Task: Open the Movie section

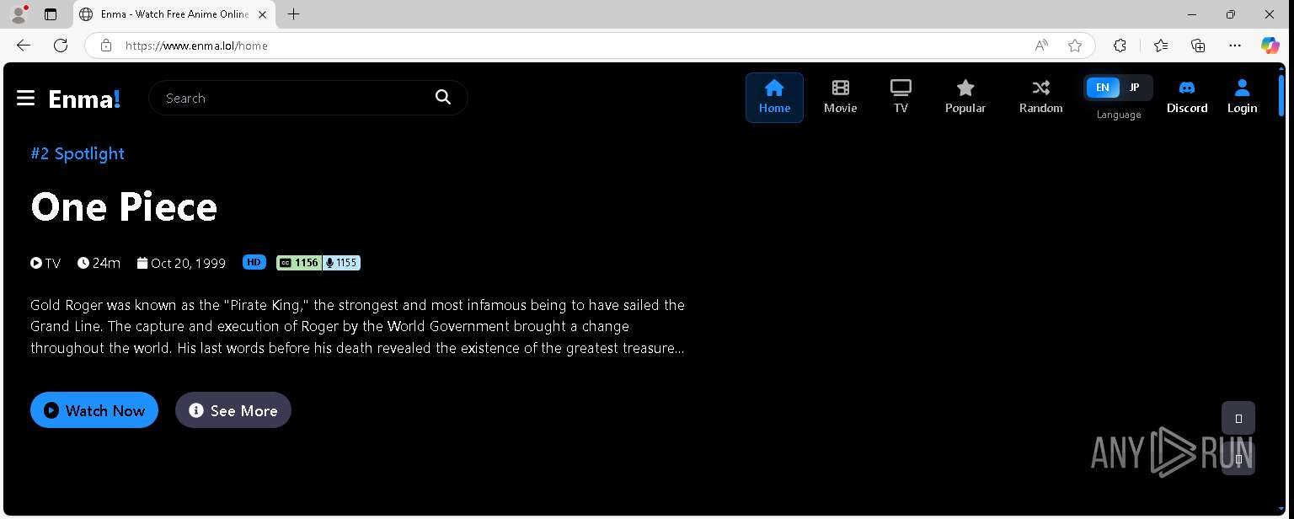Action: point(840,98)
